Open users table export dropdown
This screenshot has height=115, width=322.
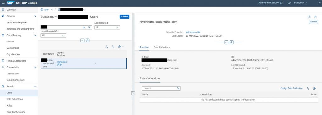[x=121, y=47]
